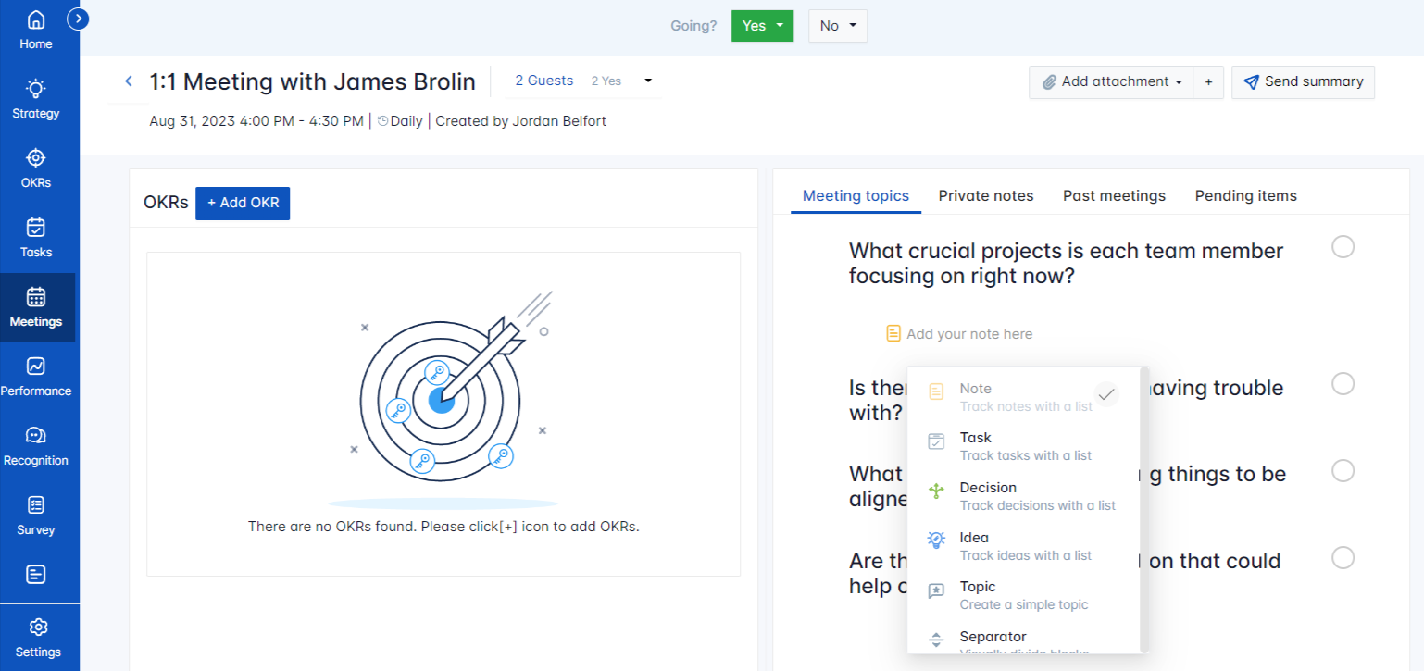Click 'Created by Jordan Belfort' text
Viewport: 1424px width, 671px height.
[x=521, y=121]
